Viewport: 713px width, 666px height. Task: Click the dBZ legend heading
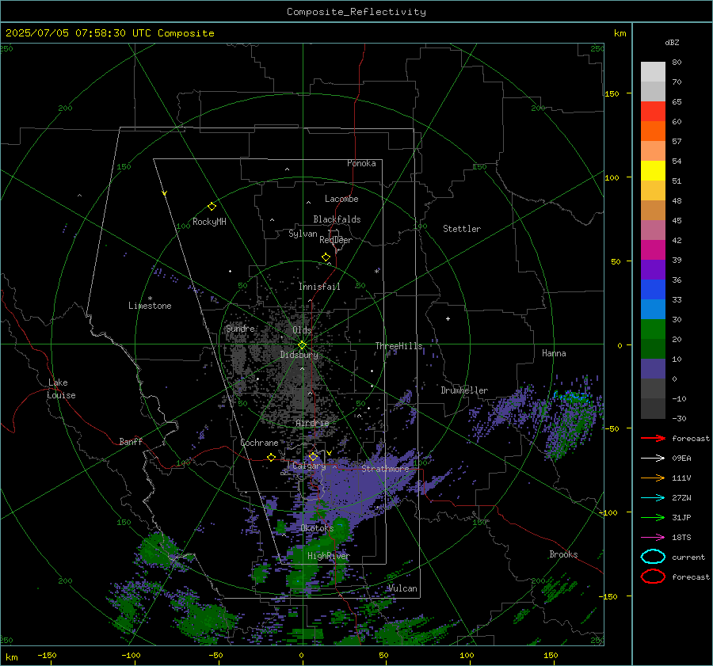[672, 43]
